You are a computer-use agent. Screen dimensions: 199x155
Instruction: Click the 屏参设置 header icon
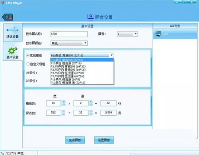90,17
